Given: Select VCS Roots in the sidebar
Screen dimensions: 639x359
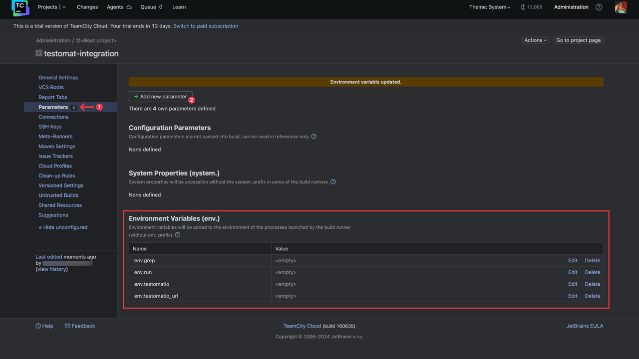Looking at the screenshot, I should coord(51,87).
